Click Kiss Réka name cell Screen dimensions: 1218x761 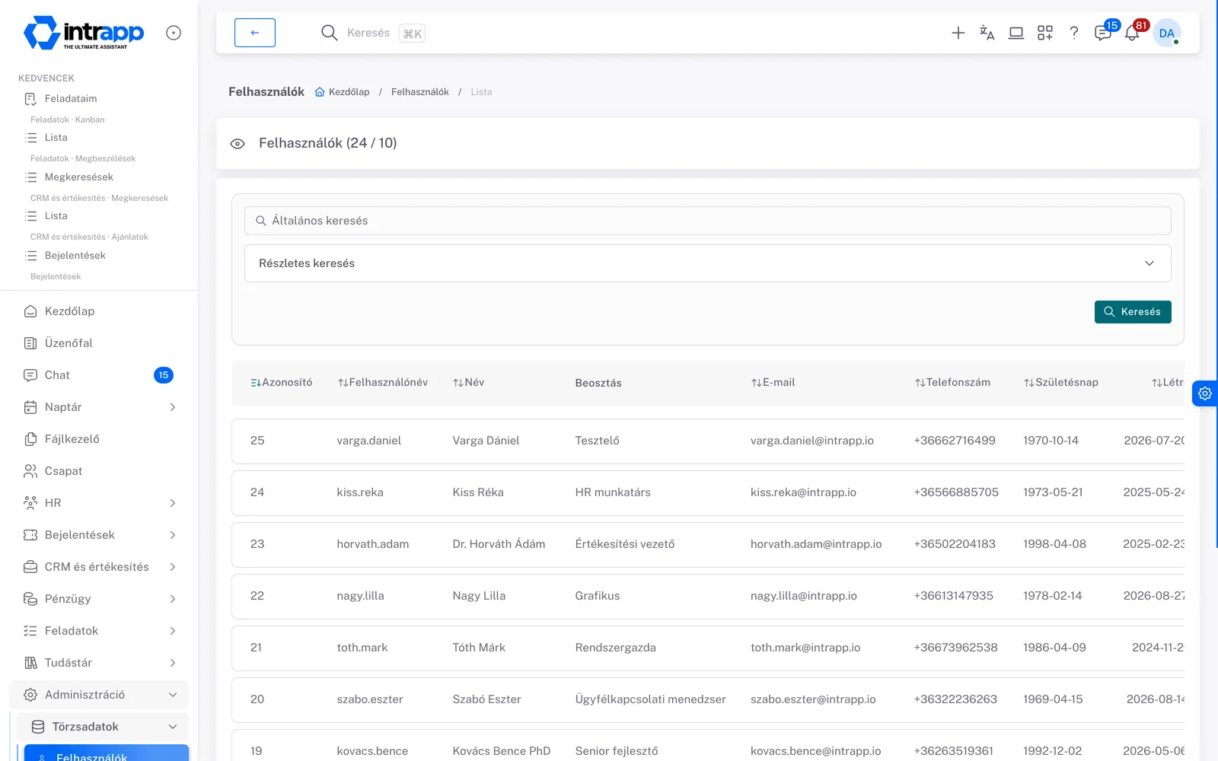(478, 492)
